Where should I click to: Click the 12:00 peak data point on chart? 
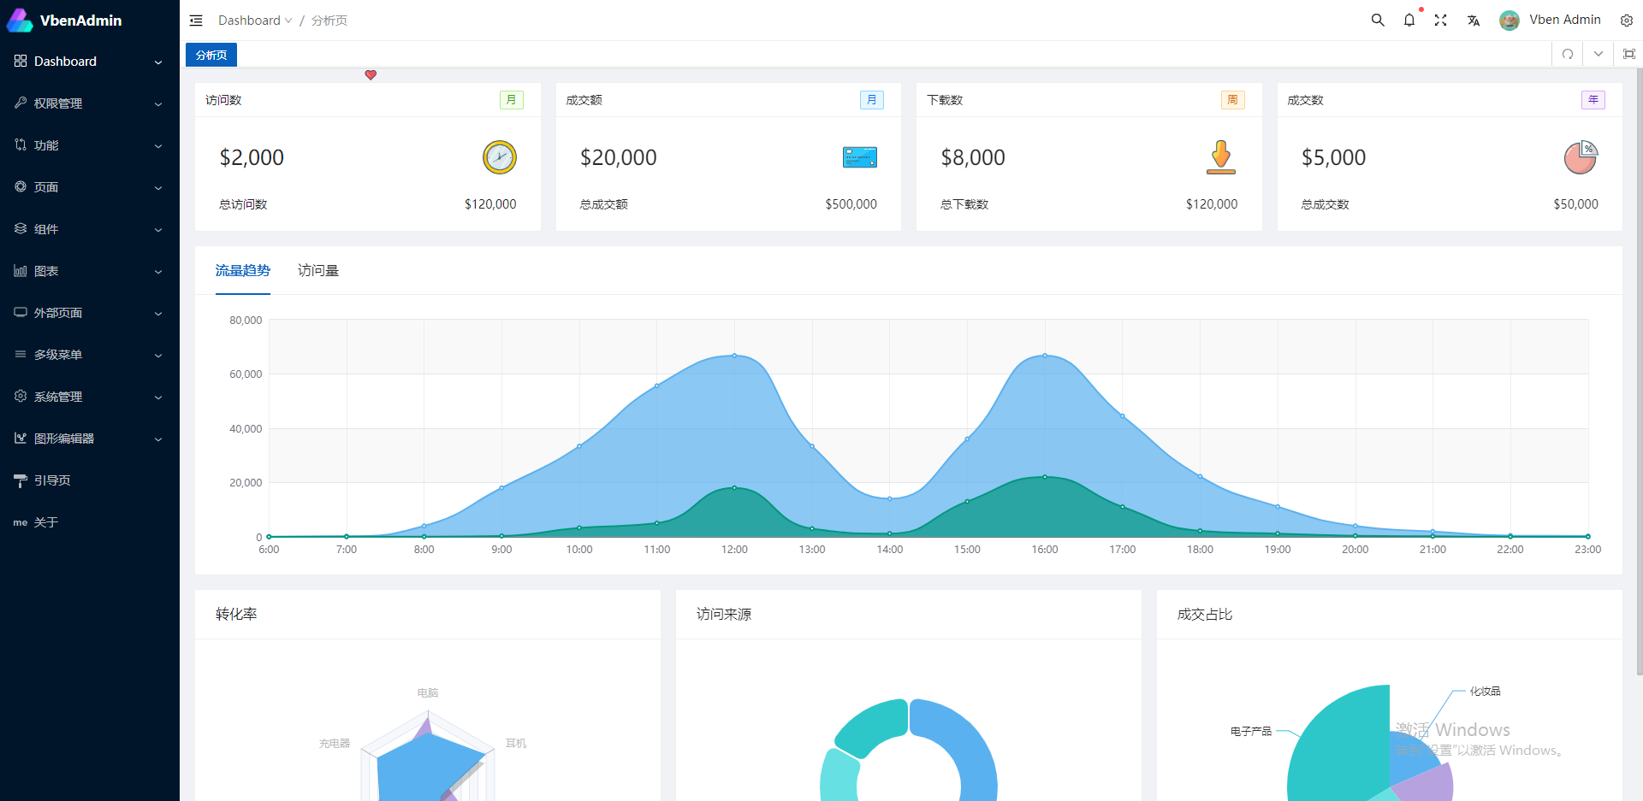pyautogui.click(x=734, y=356)
